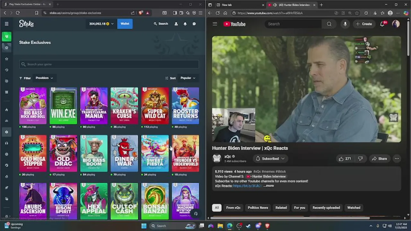Screen dimensions: 411x231
Task: Open the Bonsai Banzai game
Action: (155, 201)
